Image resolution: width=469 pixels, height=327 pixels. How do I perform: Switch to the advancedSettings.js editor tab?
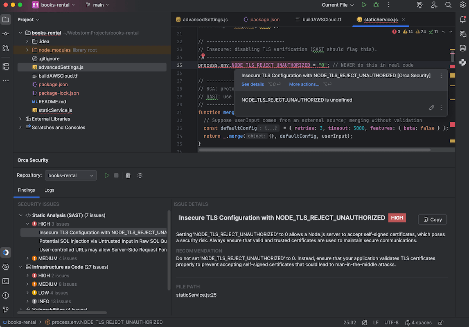click(x=202, y=20)
